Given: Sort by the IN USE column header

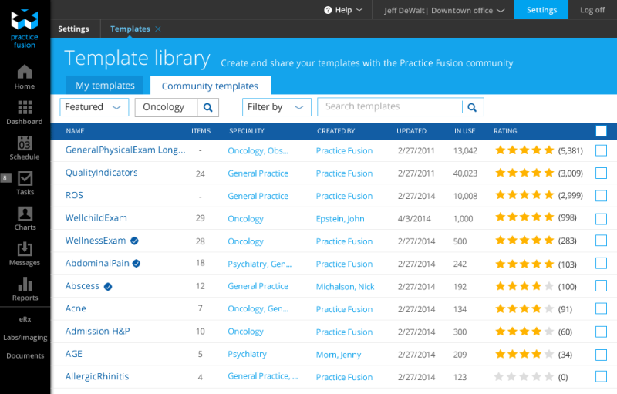Looking at the screenshot, I should [x=465, y=131].
